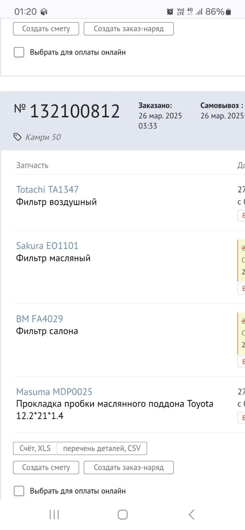The width and height of the screenshot is (245, 530).
Task: Tap the battery icon in status bar
Action: (x=229, y=12)
